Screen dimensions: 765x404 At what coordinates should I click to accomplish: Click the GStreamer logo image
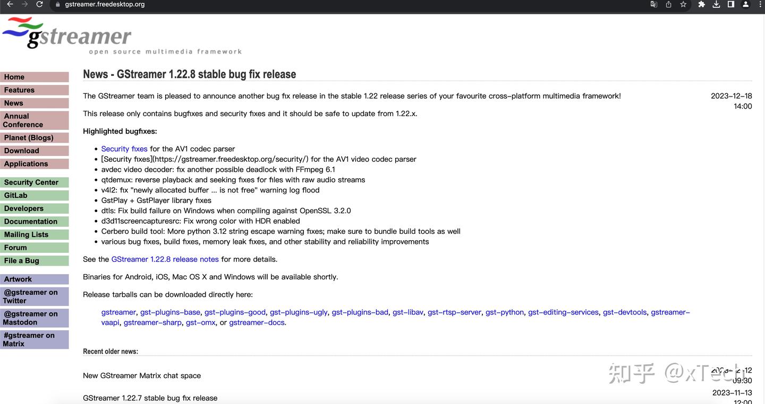point(67,33)
